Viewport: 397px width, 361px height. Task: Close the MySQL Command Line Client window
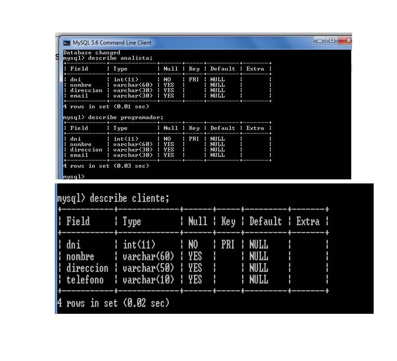[x=346, y=40]
